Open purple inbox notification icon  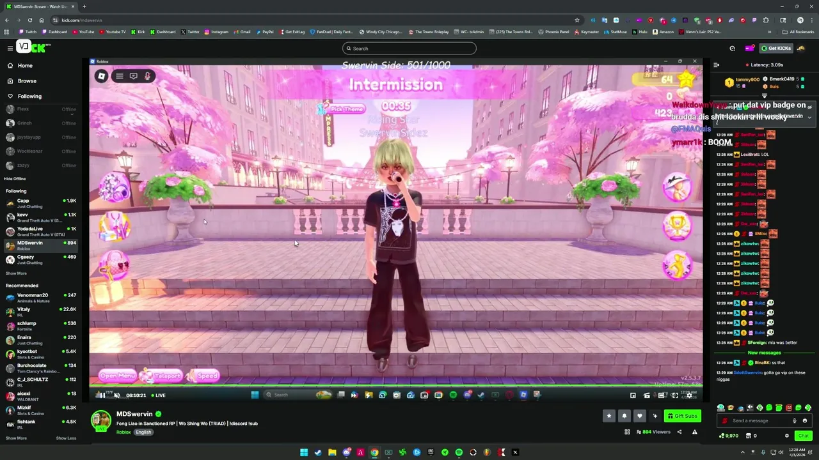[x=749, y=48]
